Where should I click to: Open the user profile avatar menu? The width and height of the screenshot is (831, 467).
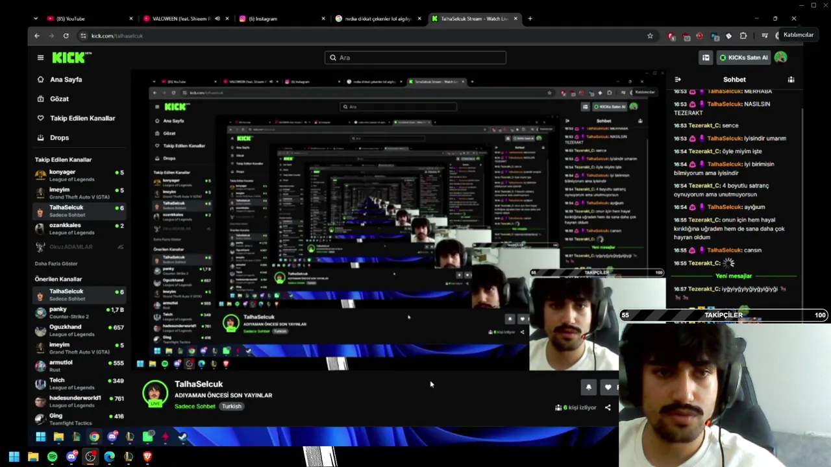[x=780, y=58]
